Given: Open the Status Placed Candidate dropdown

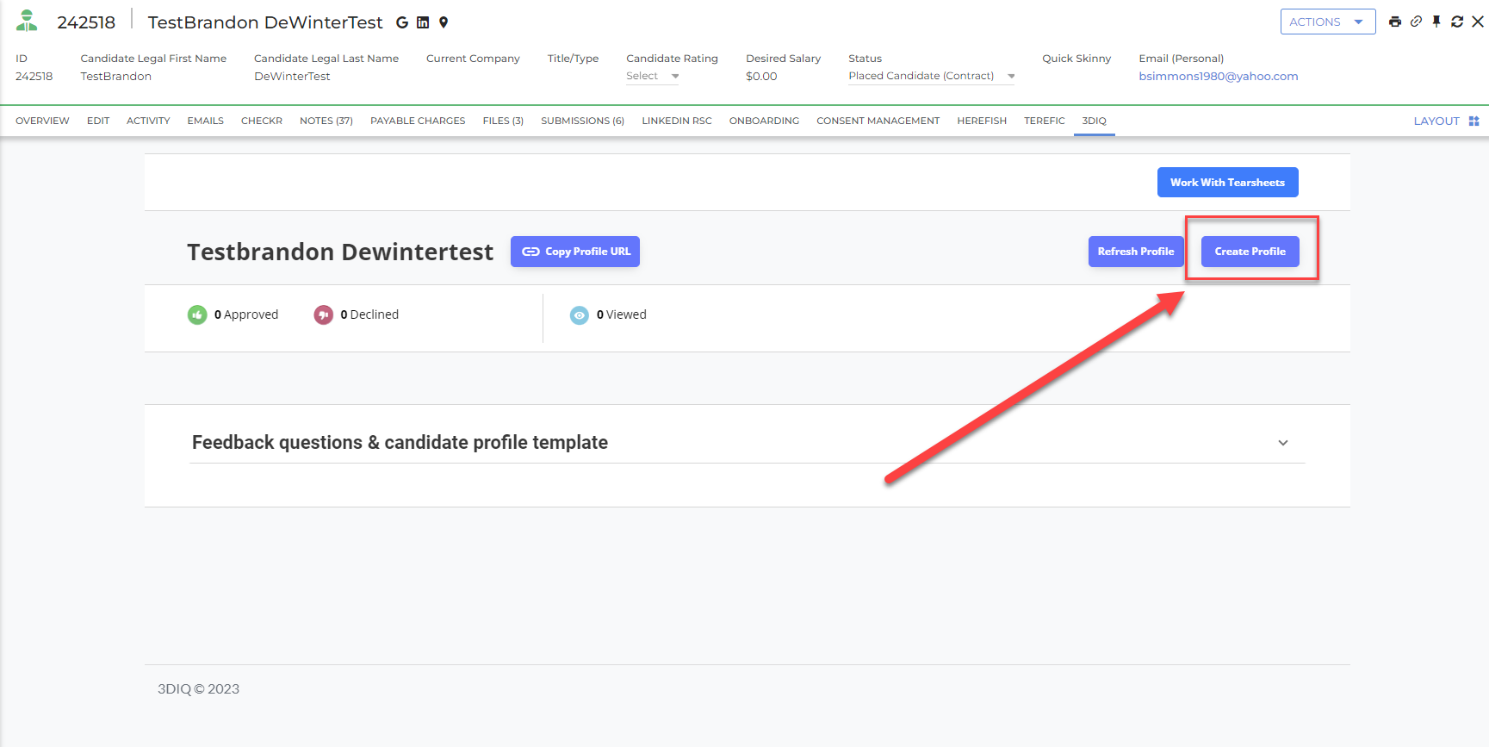Looking at the screenshot, I should [932, 76].
